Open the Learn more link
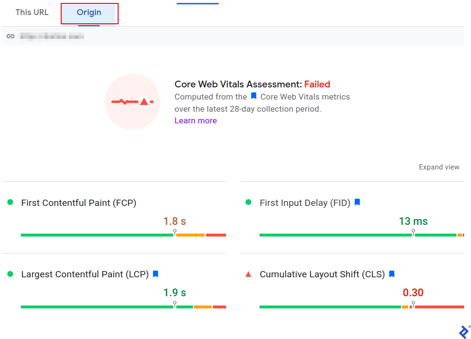 [195, 120]
